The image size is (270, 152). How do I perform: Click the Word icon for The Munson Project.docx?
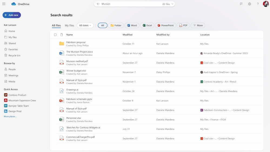[x=62, y=53]
